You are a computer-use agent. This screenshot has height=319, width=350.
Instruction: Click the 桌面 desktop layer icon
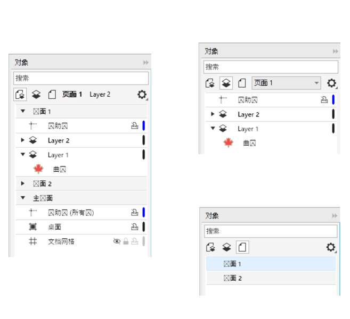pos(33,227)
